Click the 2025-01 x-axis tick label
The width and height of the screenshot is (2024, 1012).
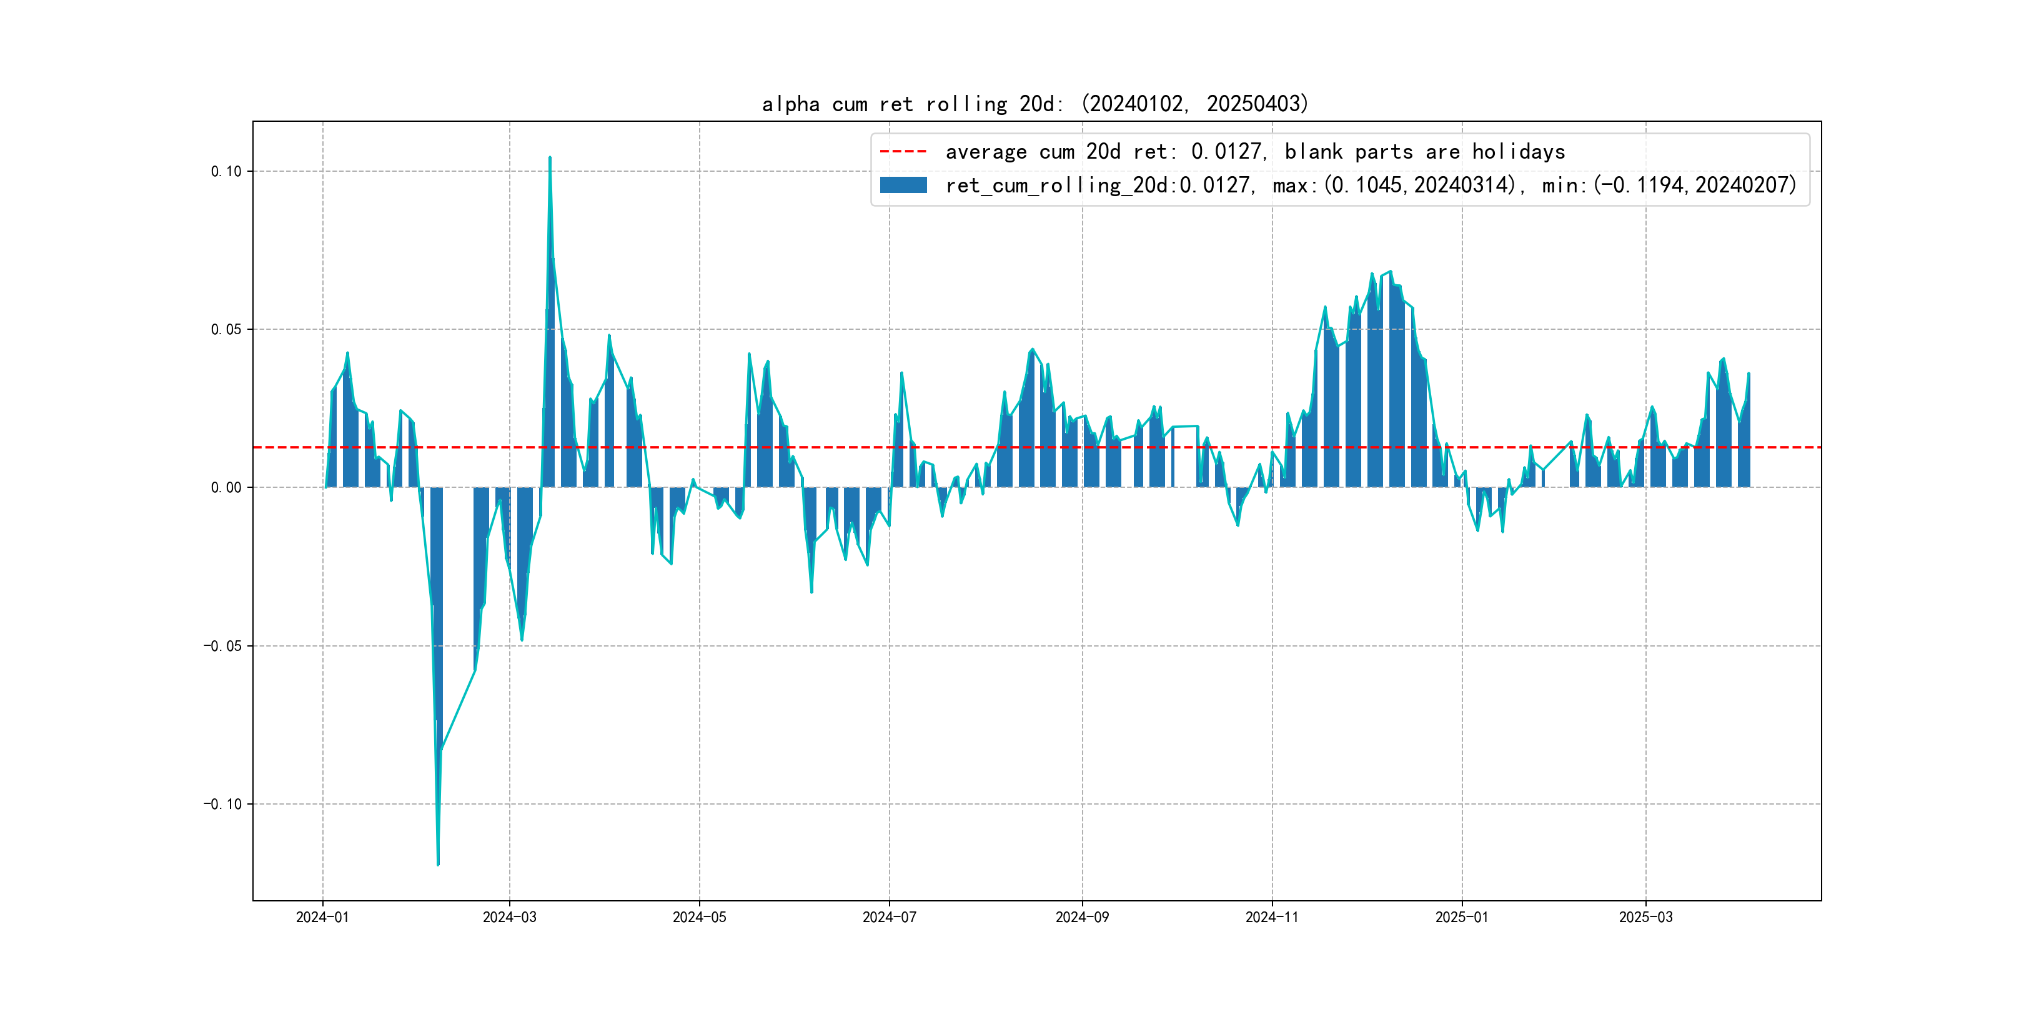[1461, 917]
